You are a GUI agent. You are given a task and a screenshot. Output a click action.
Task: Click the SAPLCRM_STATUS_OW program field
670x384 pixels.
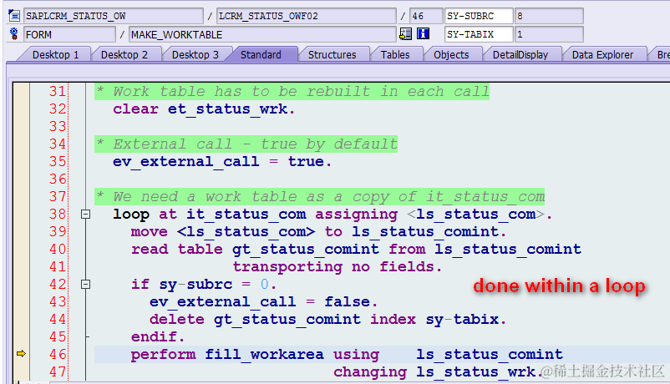coord(114,16)
